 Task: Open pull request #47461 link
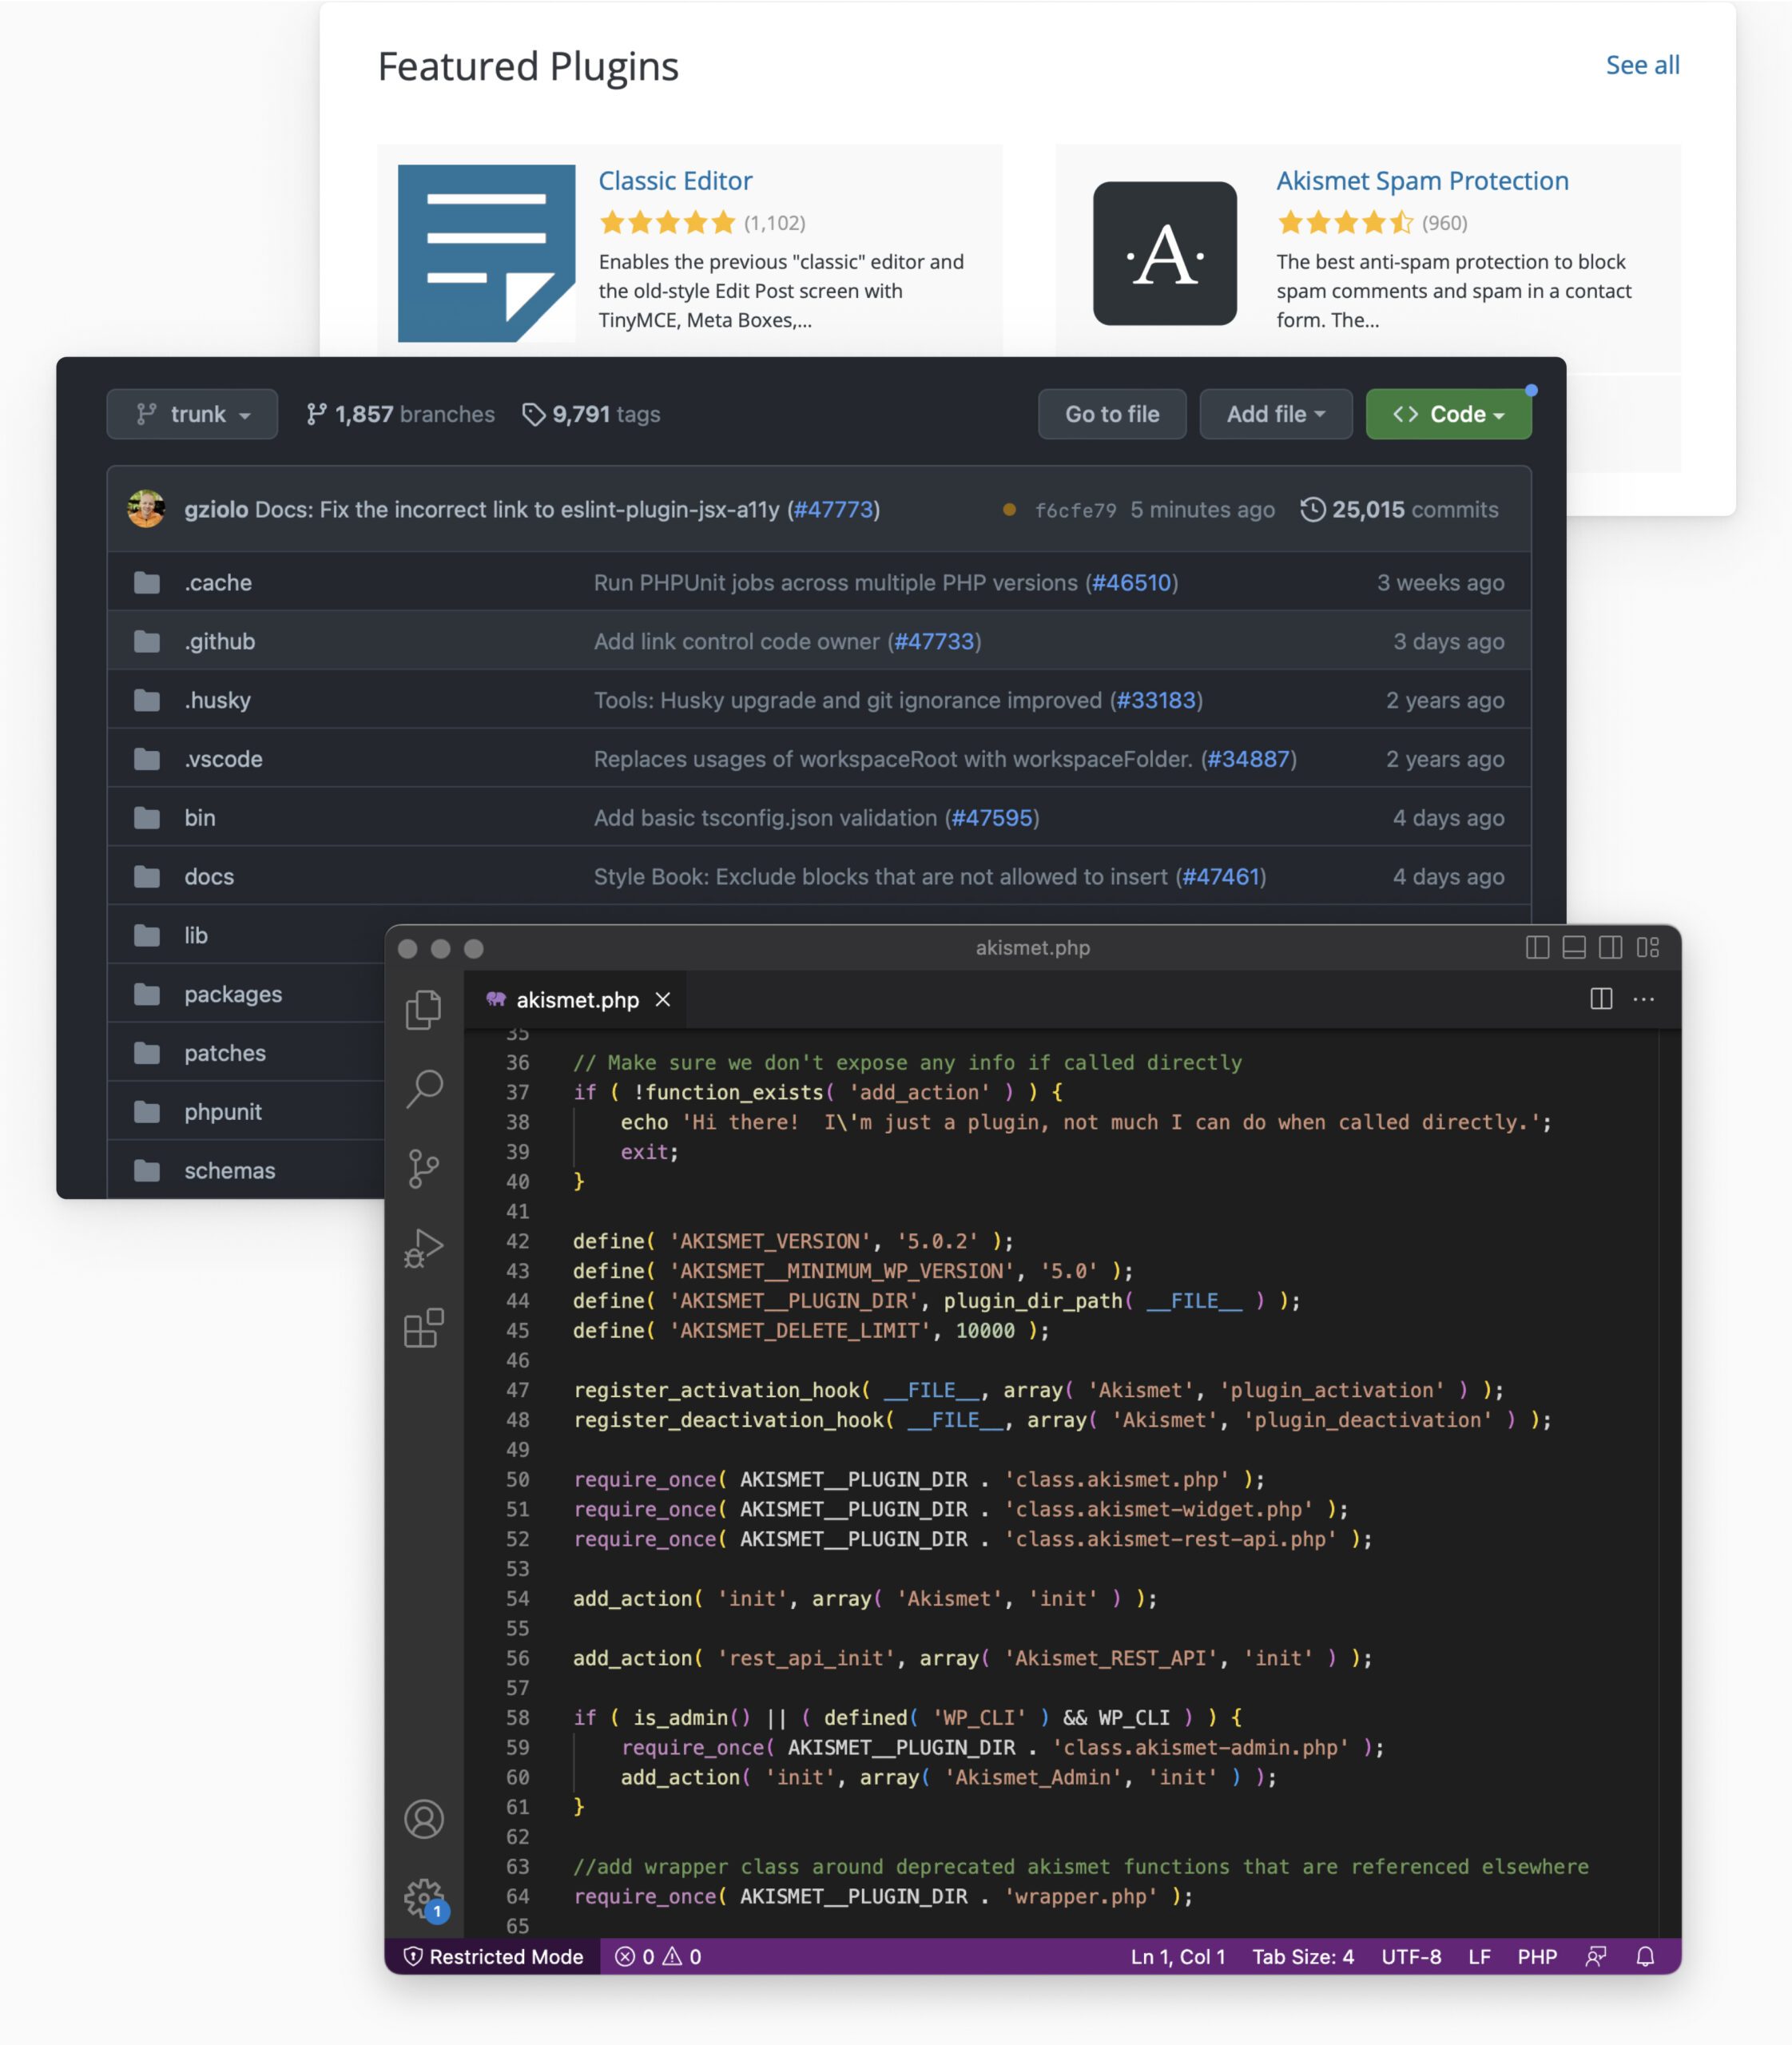pos(1220,877)
